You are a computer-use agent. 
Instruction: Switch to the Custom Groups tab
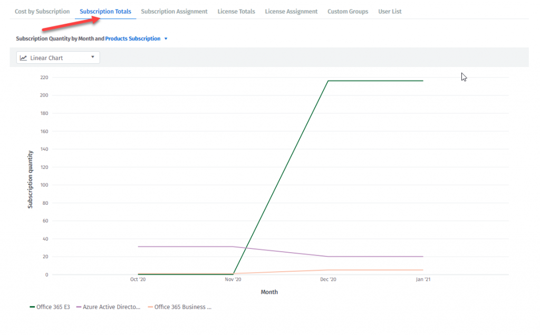[348, 12]
